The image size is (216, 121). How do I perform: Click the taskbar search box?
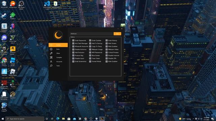(25, 119)
